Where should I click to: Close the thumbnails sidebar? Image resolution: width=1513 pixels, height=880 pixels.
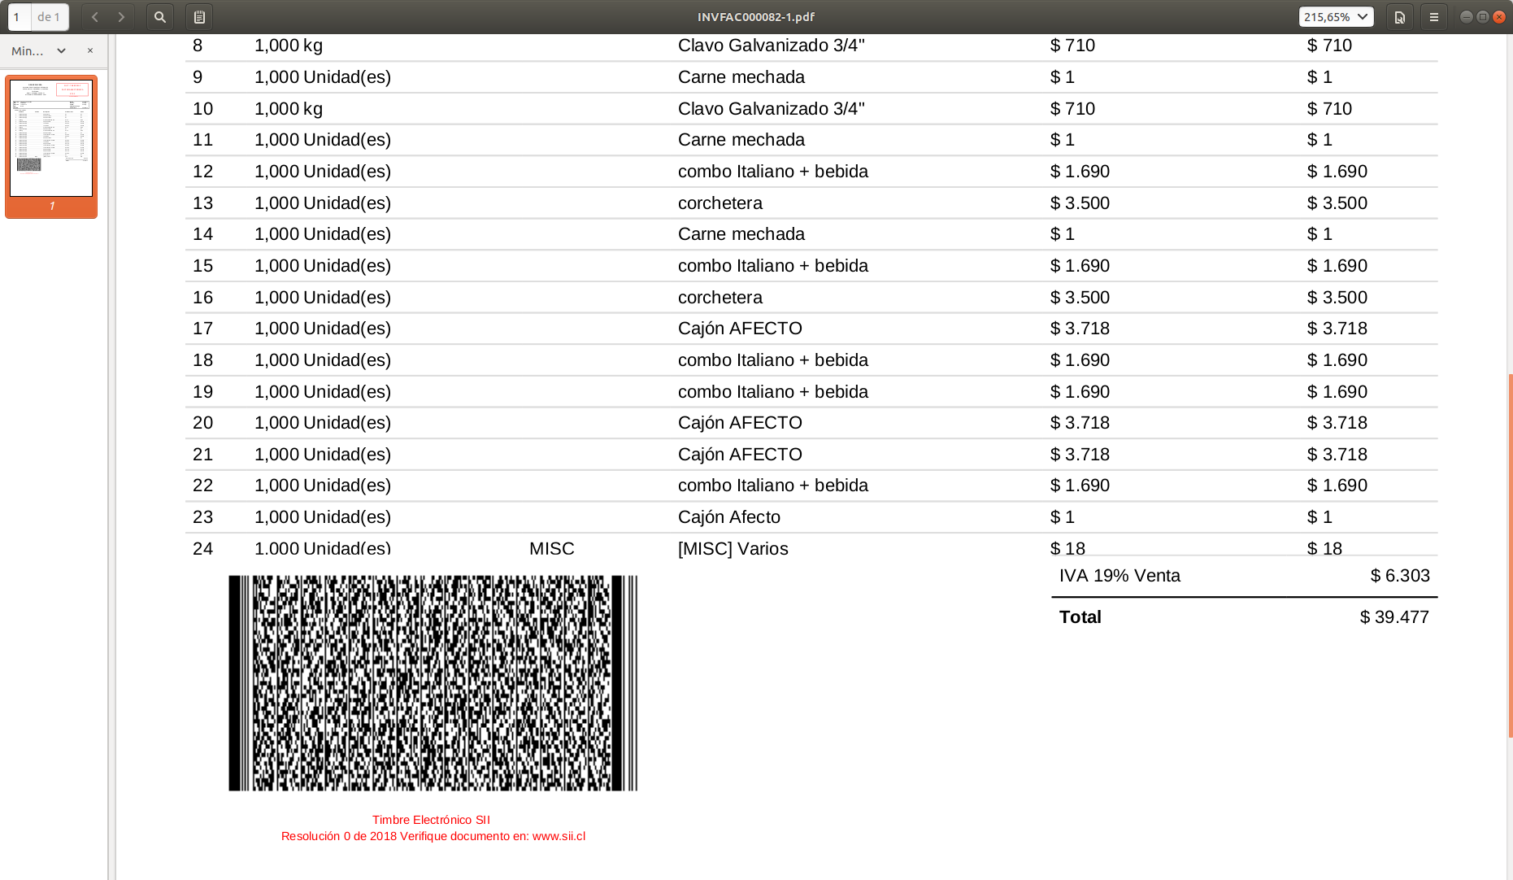click(89, 50)
